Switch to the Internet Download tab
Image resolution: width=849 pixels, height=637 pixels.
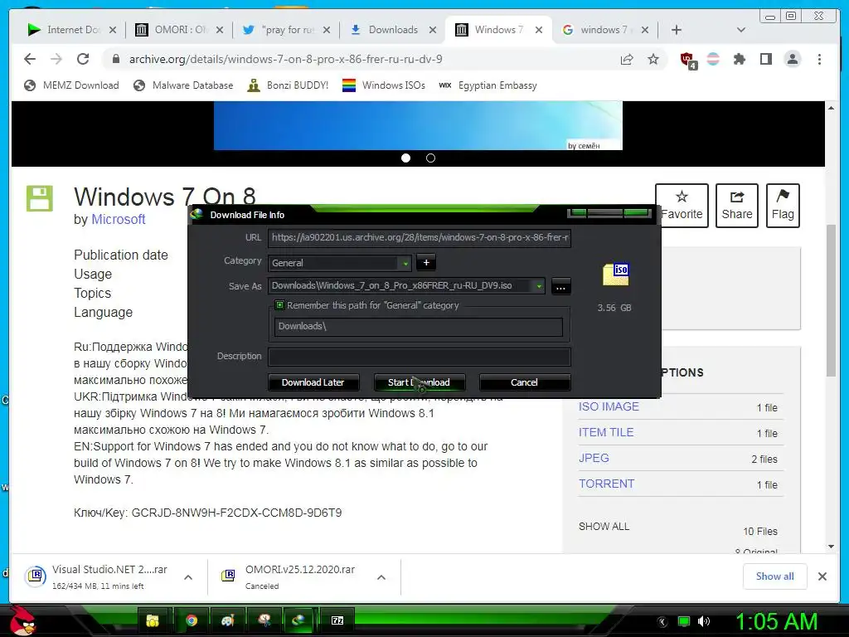(72, 30)
